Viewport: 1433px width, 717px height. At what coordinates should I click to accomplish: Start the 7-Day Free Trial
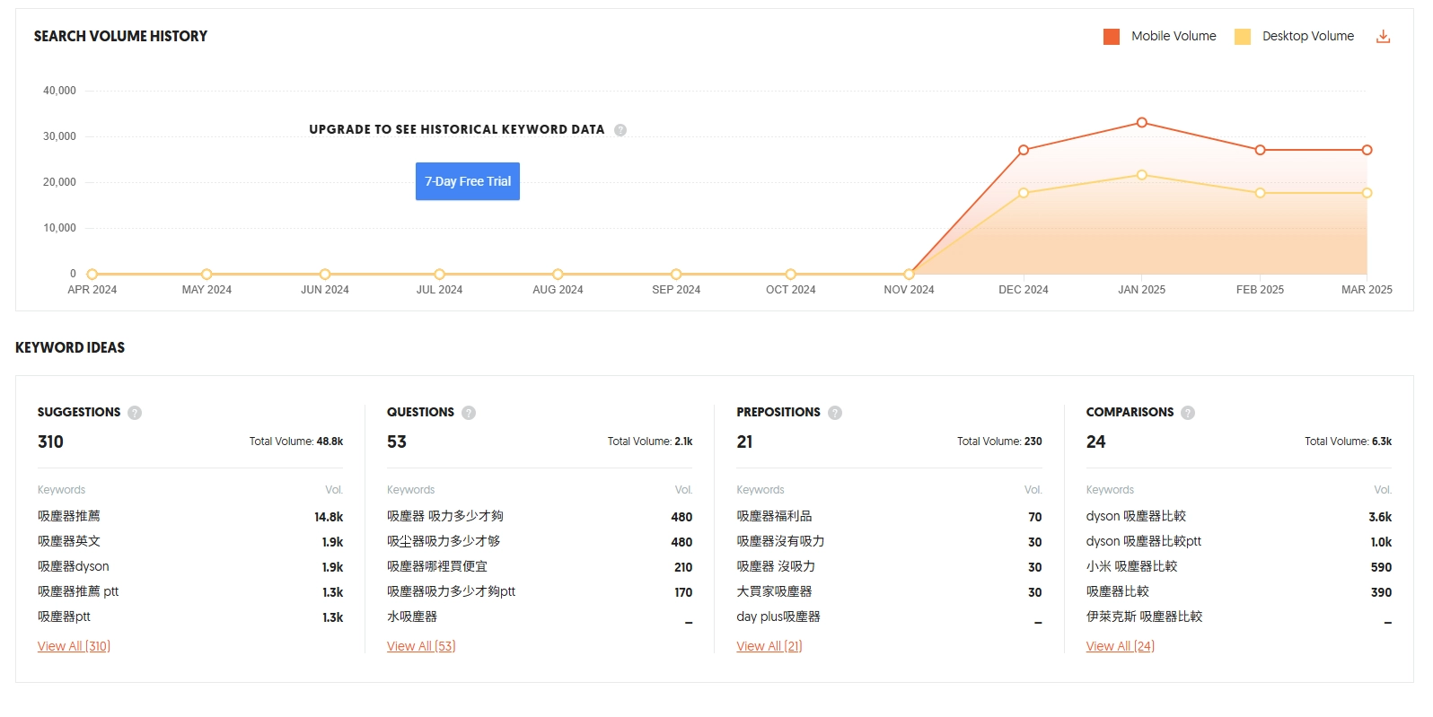pyautogui.click(x=468, y=181)
